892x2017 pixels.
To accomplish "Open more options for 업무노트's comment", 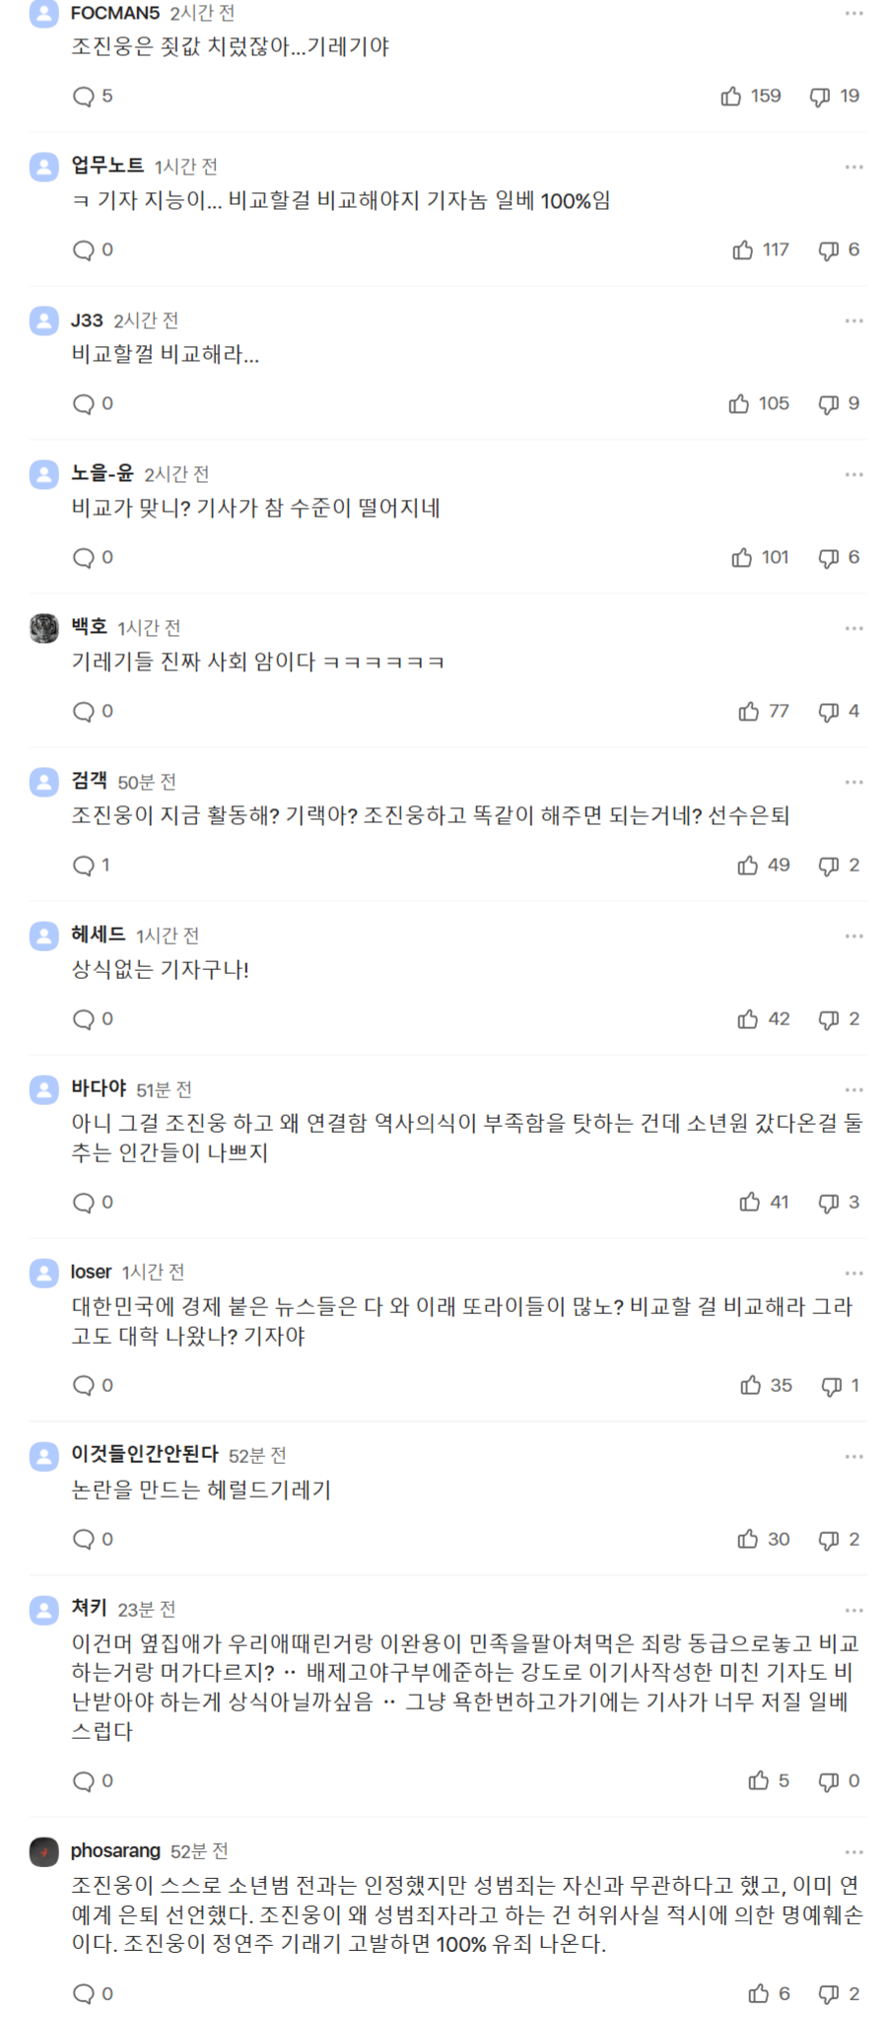I will [x=854, y=167].
